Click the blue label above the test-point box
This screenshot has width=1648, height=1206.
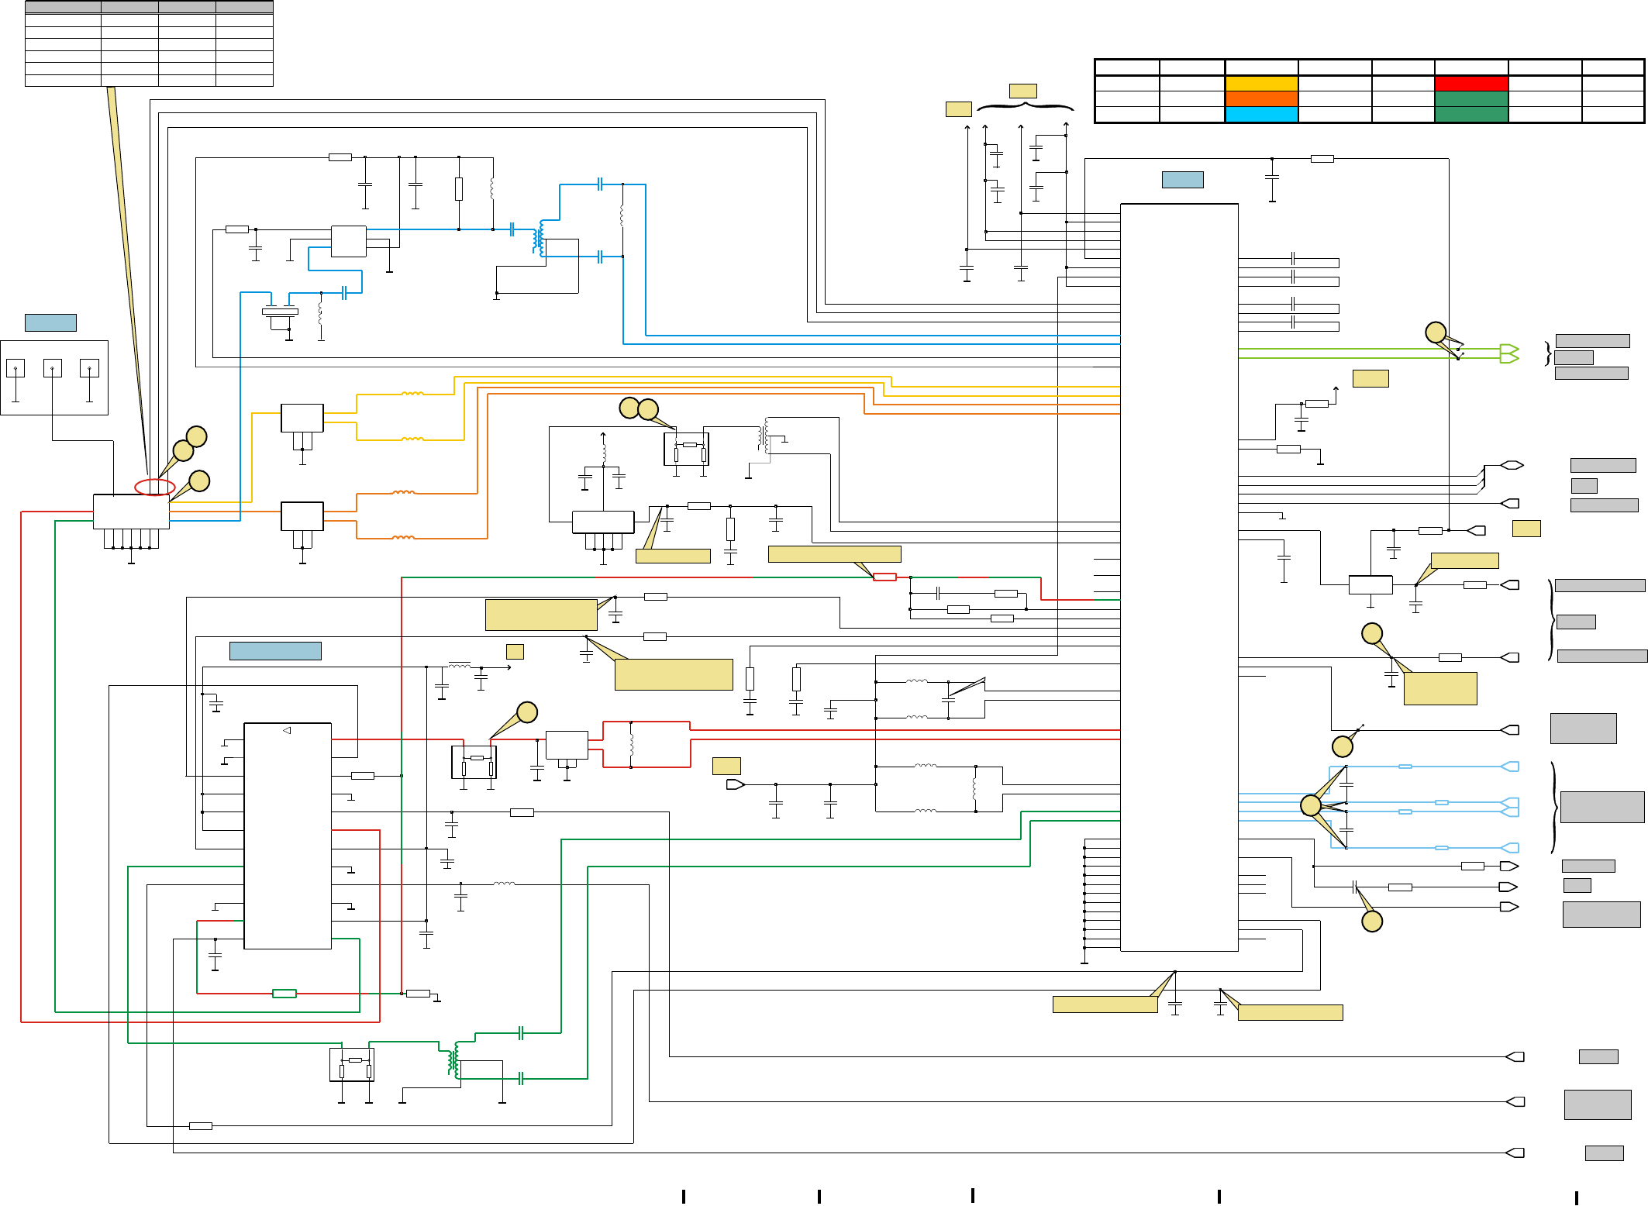[50, 322]
